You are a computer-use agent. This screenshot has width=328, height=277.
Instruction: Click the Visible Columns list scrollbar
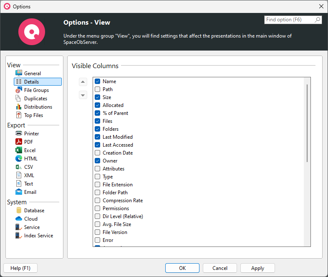308,123
